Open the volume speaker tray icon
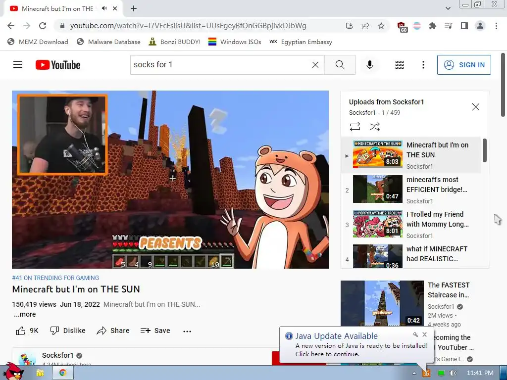The width and height of the screenshot is (507, 380). [x=453, y=373]
